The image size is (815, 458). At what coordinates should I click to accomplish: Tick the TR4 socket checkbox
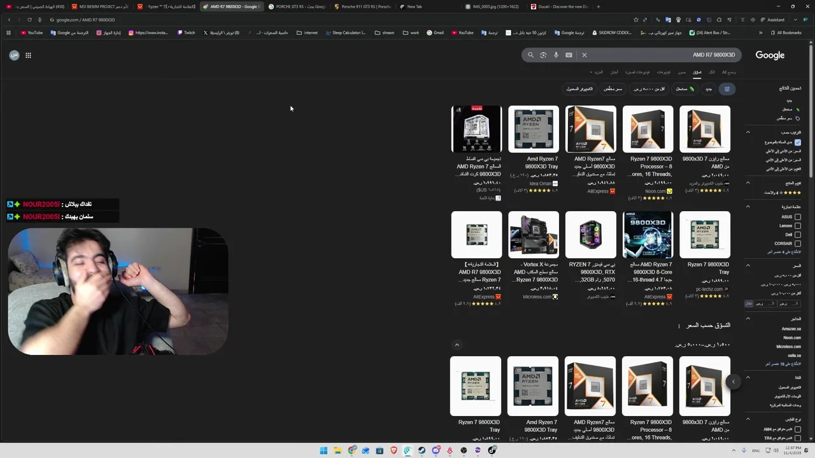798,438
